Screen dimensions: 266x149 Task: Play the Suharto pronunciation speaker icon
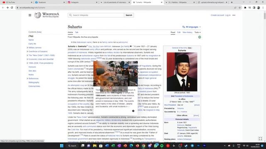[x=131, y=46]
